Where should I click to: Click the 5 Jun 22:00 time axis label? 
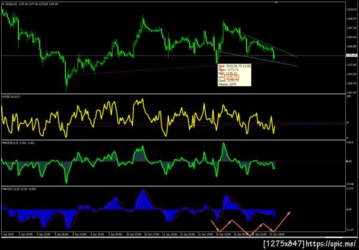coord(80,234)
